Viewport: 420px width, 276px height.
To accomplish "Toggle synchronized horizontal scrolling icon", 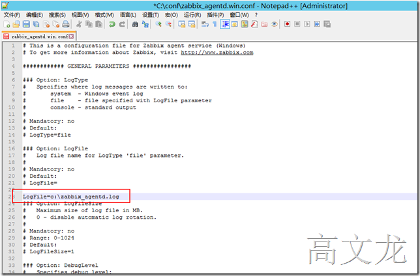I will [x=192, y=24].
